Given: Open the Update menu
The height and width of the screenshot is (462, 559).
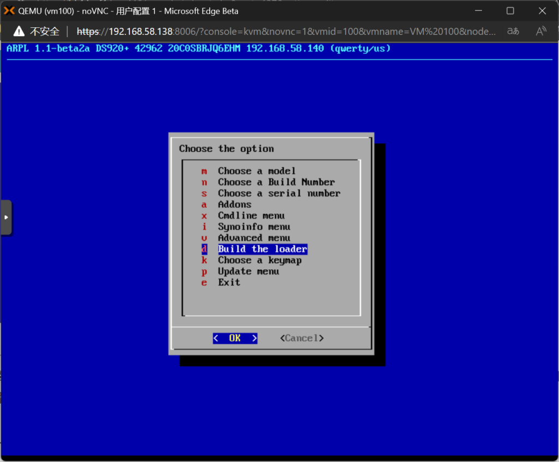Looking at the screenshot, I should coord(248,271).
